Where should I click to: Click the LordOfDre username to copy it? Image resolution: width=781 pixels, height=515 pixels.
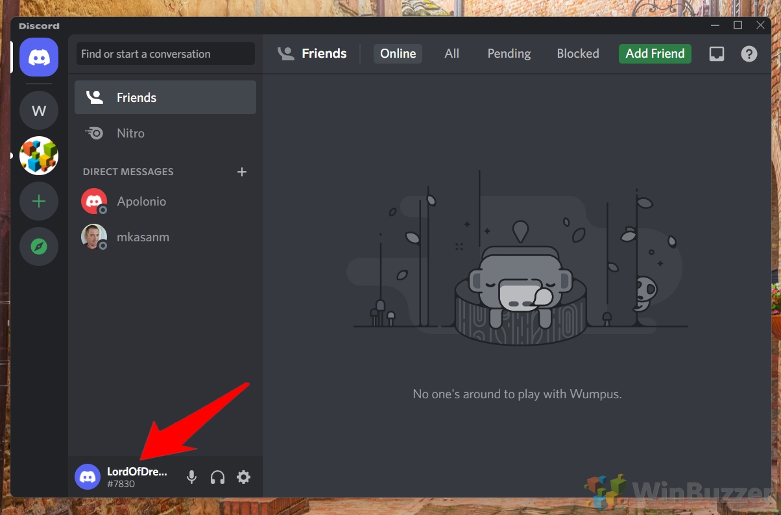click(137, 472)
